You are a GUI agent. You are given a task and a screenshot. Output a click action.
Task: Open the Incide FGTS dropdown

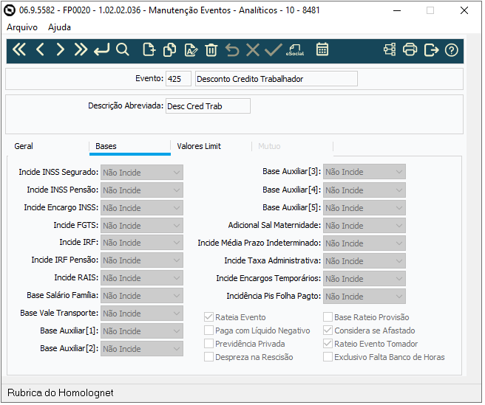tap(142, 226)
